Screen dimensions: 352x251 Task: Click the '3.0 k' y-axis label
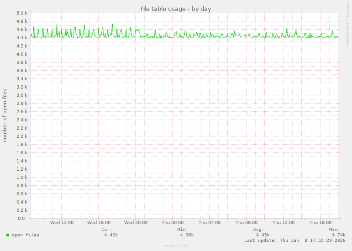(x=22, y=95)
